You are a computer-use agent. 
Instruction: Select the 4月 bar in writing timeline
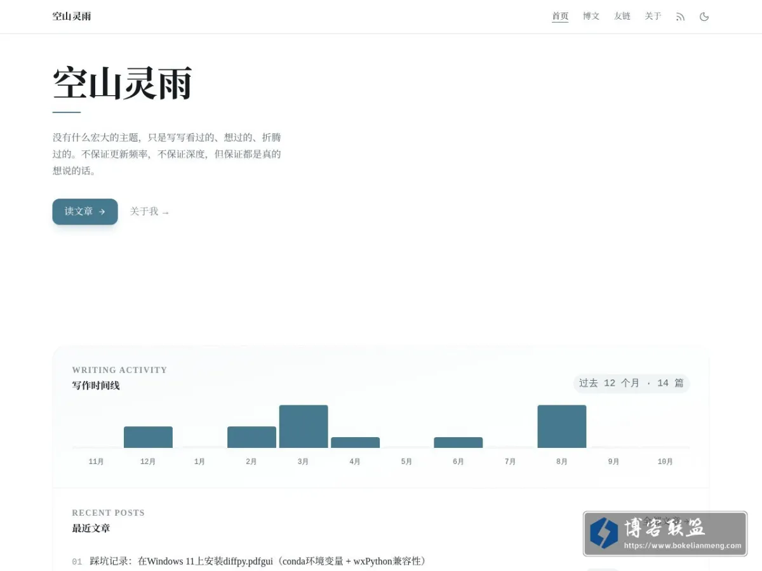click(355, 442)
